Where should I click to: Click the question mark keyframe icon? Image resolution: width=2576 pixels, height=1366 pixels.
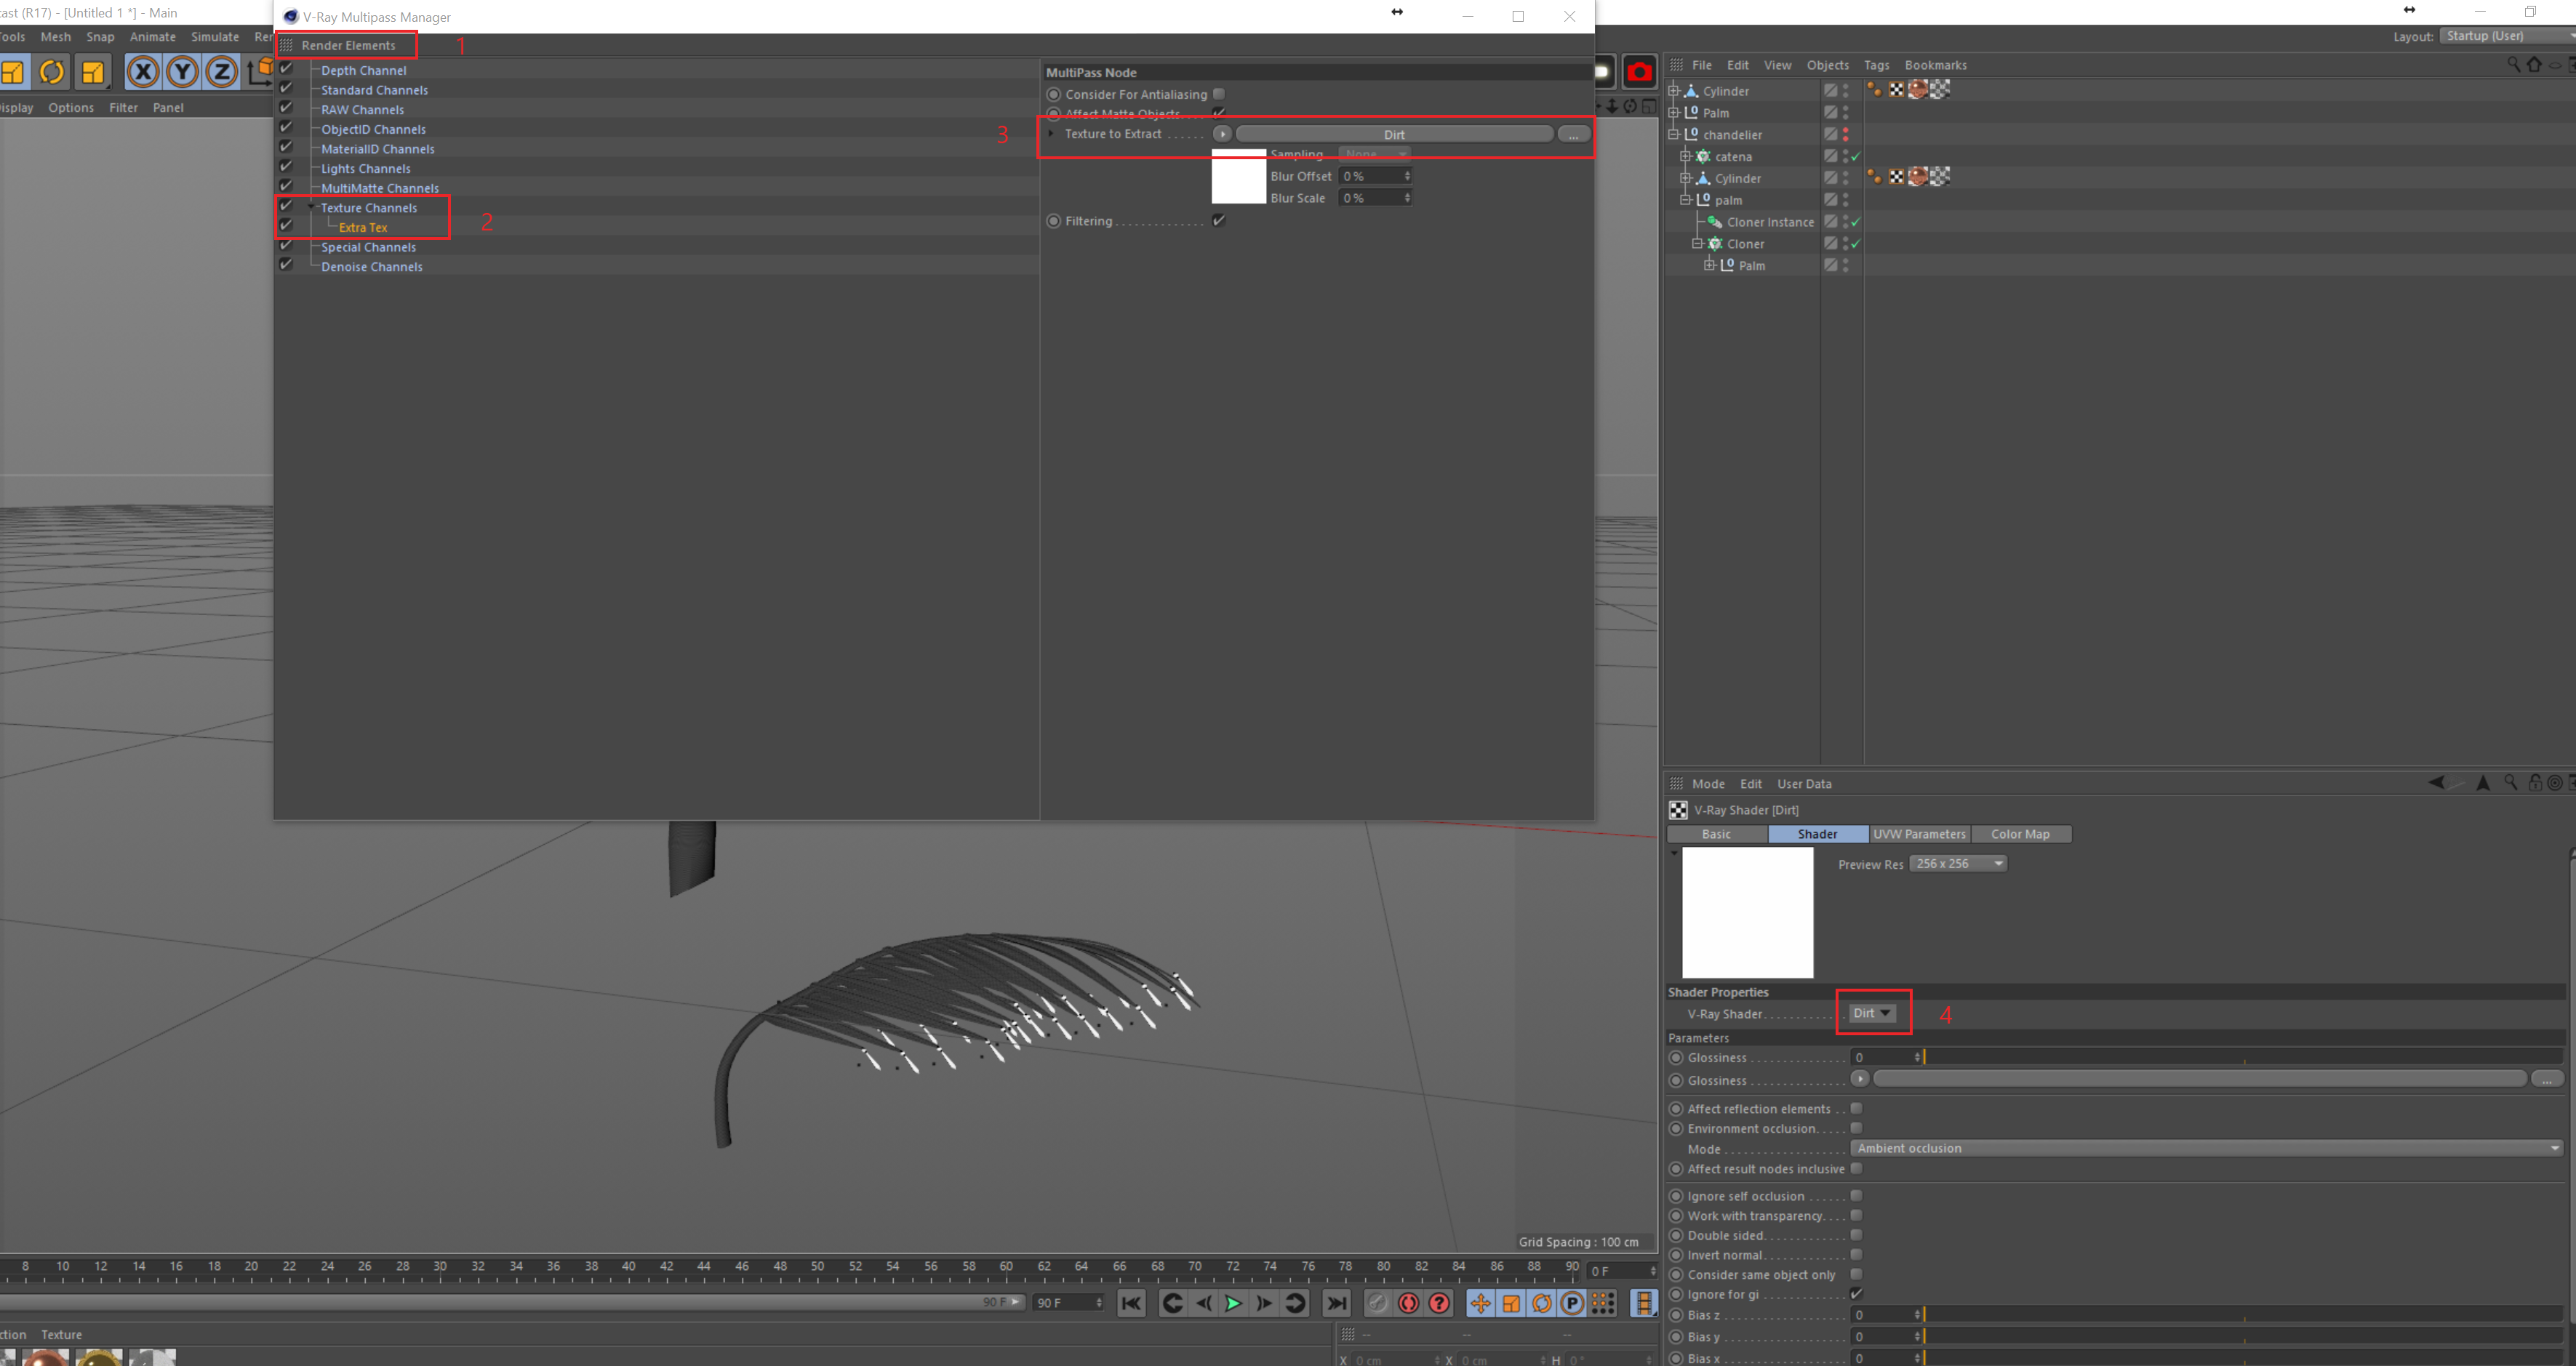1439,1303
